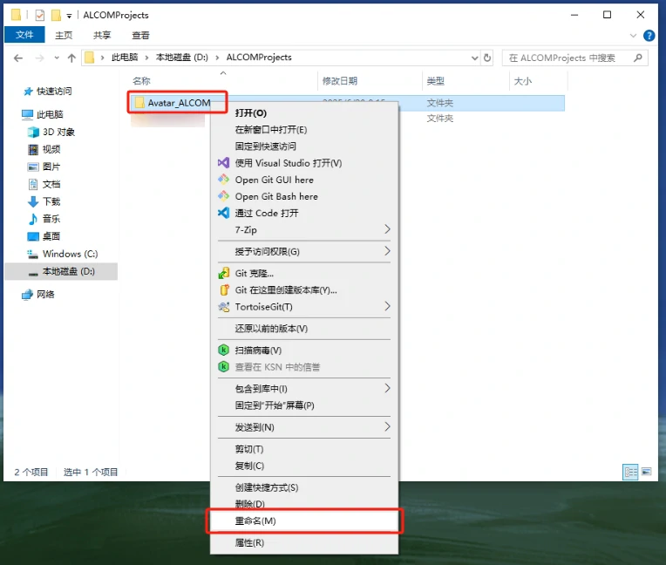Open the 查看 ribbon tab
Screen dimensions: 666x565
click(140, 35)
